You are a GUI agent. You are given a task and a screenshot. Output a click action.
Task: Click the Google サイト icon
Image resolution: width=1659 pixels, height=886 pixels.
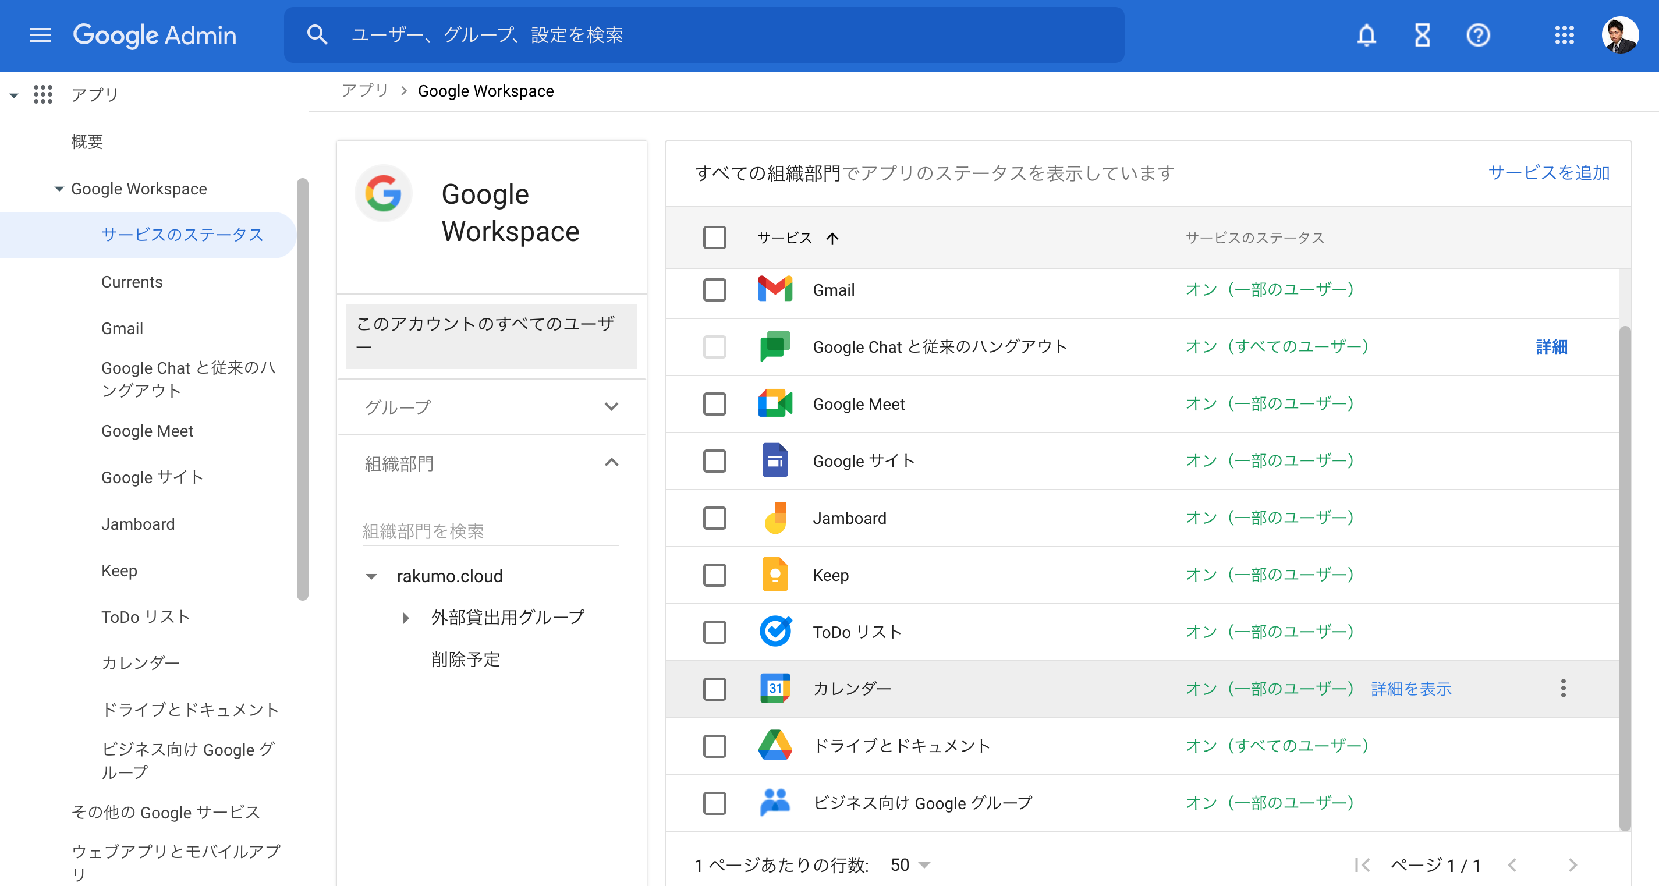[775, 460]
